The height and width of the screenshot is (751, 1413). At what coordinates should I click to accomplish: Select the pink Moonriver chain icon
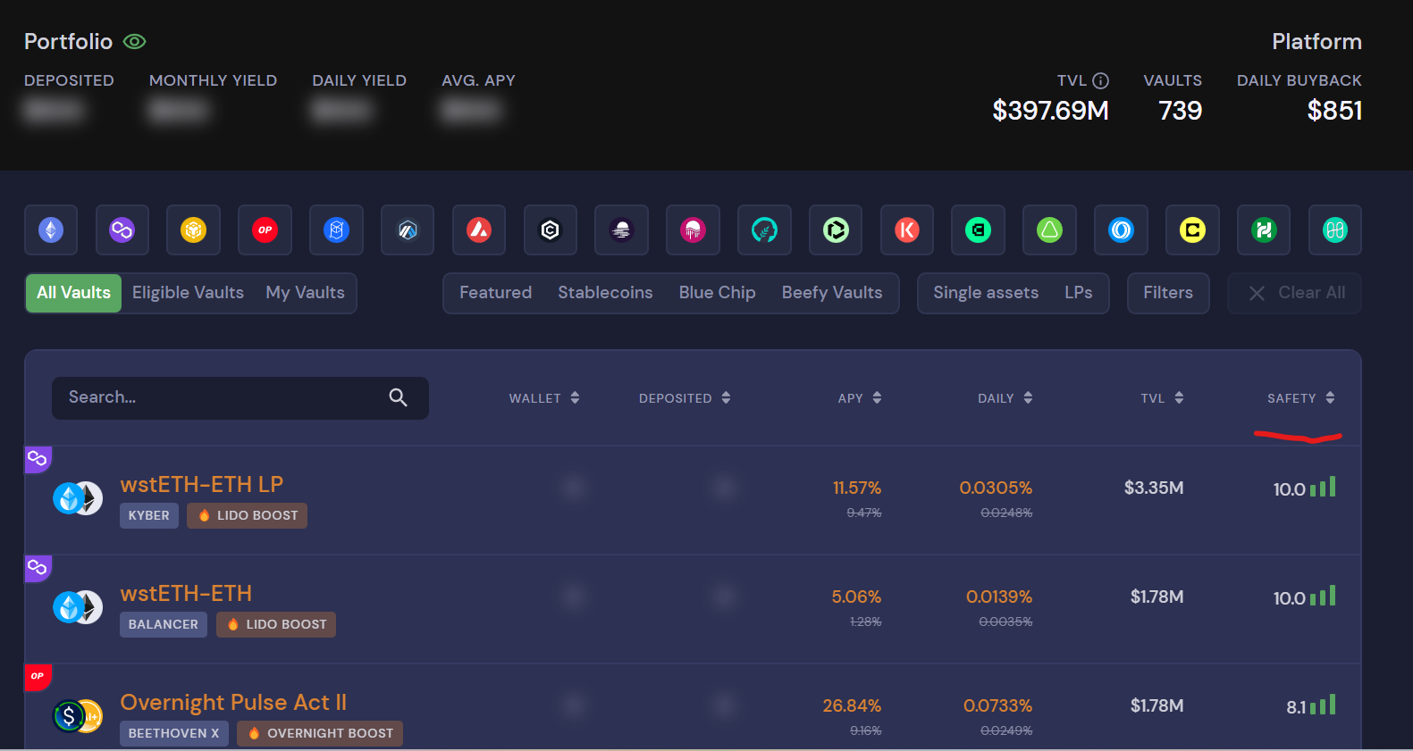click(693, 230)
